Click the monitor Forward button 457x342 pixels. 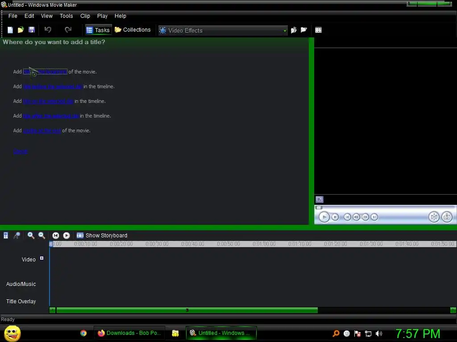[x=374, y=217]
